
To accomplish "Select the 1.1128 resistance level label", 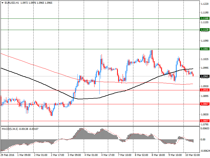I will [205, 29].
